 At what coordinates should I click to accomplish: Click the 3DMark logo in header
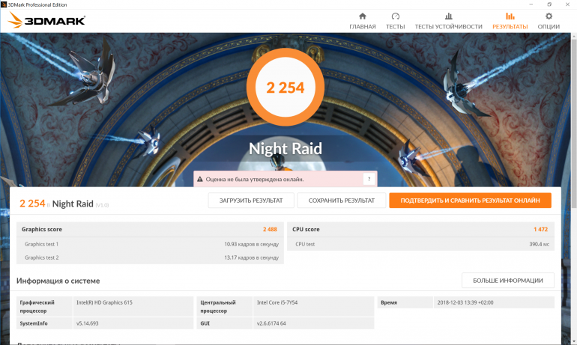pos(46,20)
